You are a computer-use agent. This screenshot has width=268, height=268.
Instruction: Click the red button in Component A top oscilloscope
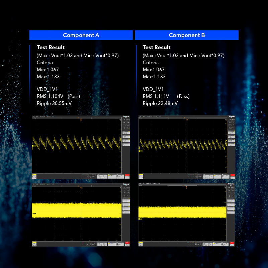tap(127, 175)
